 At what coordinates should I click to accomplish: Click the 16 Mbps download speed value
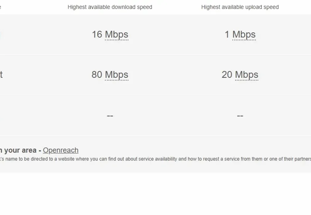pos(110,34)
